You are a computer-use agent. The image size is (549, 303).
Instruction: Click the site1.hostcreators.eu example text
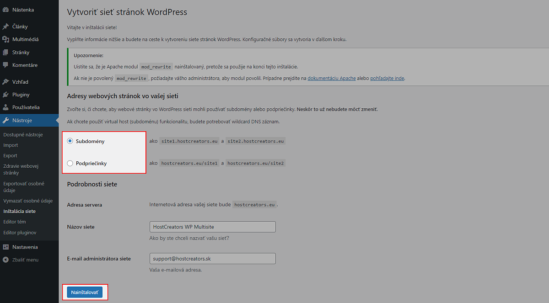click(189, 141)
